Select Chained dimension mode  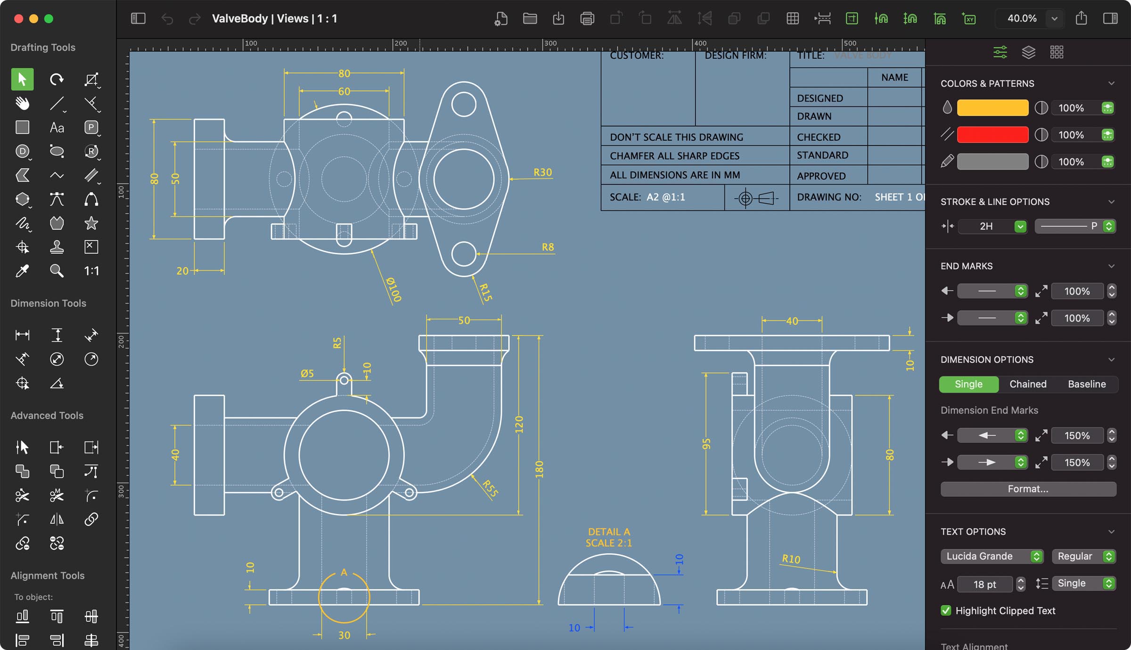(1028, 384)
